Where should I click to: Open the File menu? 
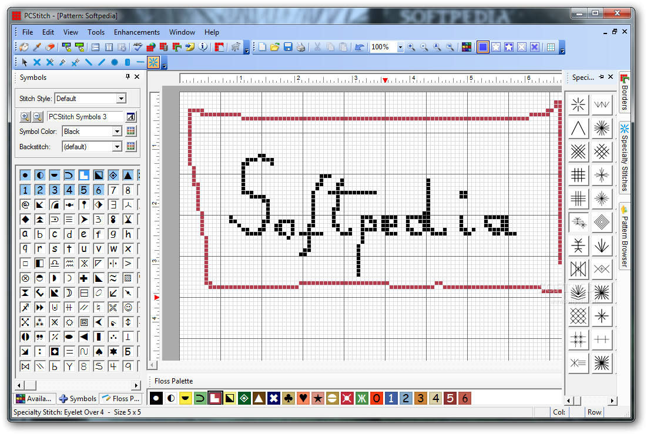tap(28, 32)
